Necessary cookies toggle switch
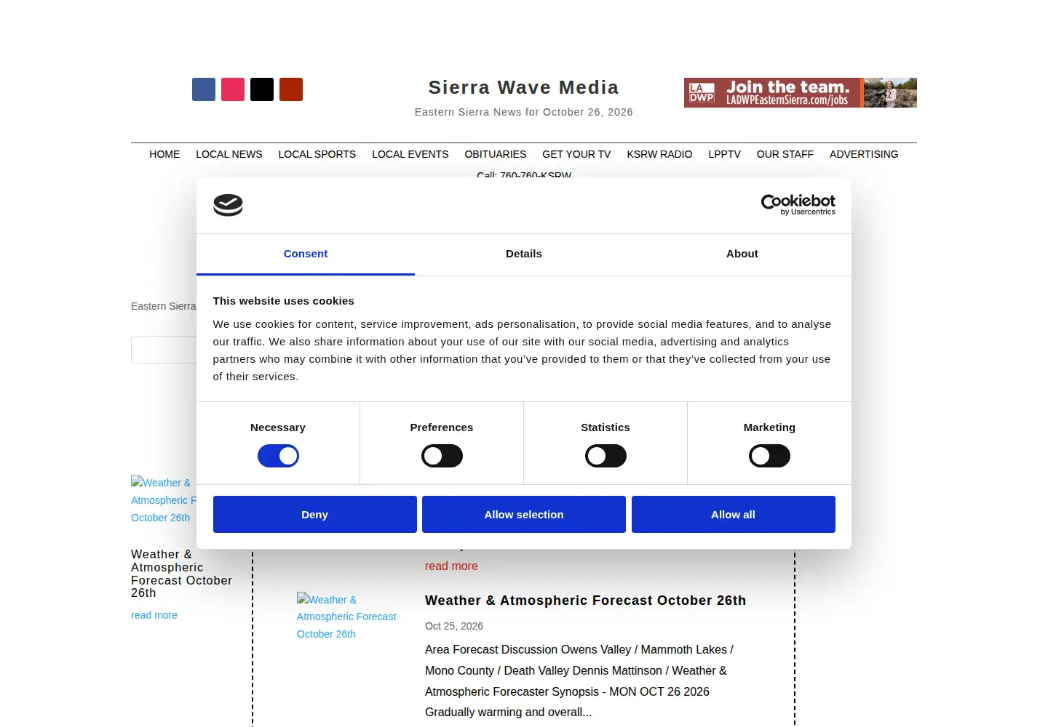 click(278, 456)
